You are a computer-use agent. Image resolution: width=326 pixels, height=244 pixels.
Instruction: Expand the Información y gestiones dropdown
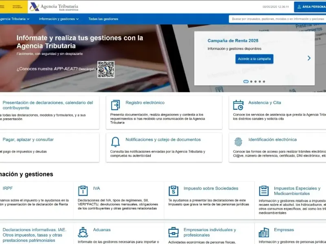pos(59,19)
